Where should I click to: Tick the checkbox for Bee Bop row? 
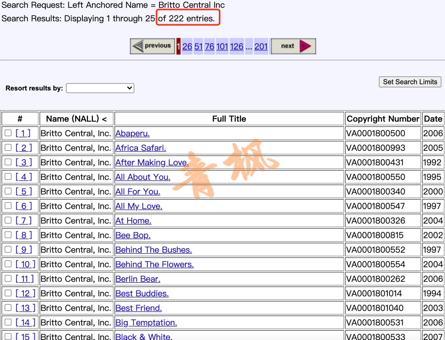8,235
